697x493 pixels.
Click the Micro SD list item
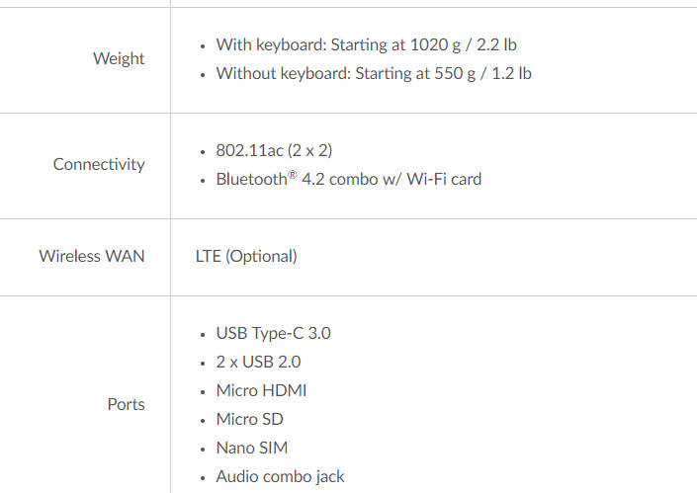point(250,419)
